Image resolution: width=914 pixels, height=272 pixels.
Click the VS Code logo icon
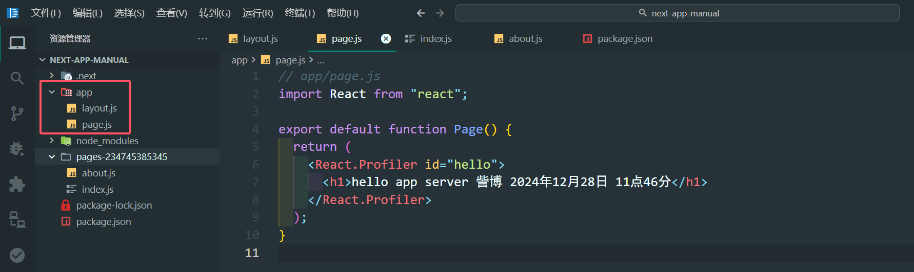point(13,13)
